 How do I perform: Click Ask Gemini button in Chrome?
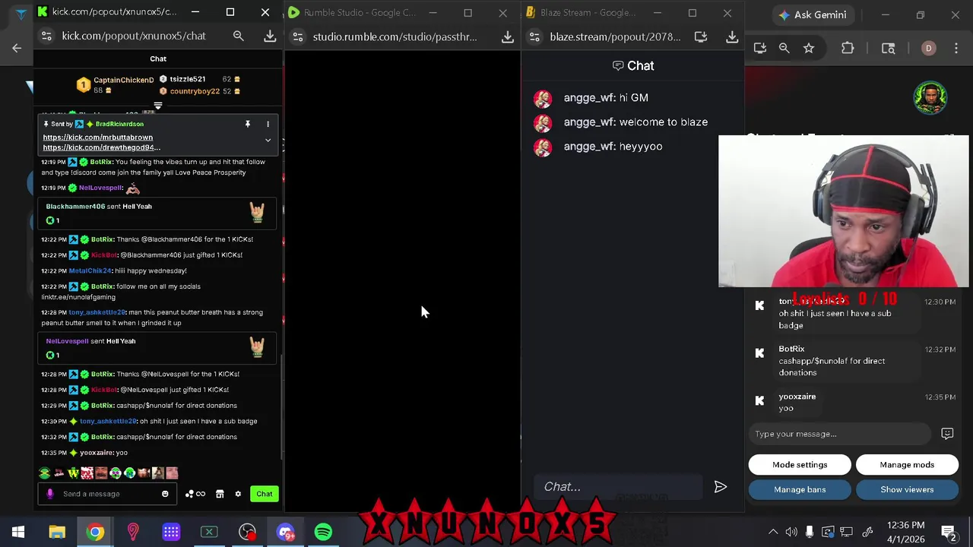(811, 14)
